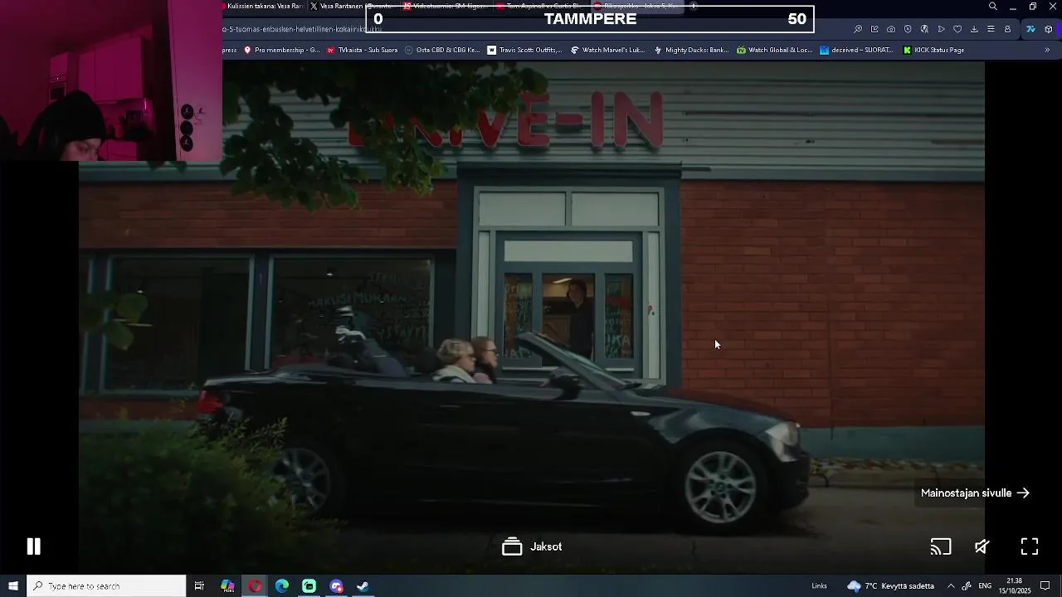Click the Type here to search box
Viewport: 1062px width, 597px height.
106,586
